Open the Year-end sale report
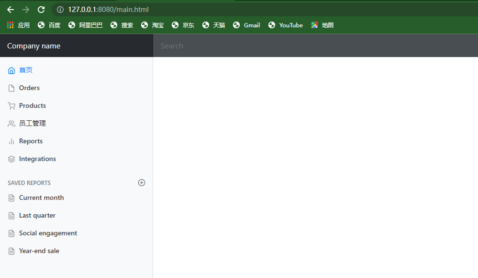Image resolution: width=478 pixels, height=278 pixels. pyautogui.click(x=39, y=251)
